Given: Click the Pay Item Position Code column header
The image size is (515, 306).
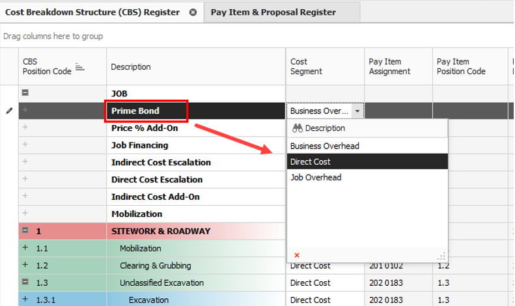Looking at the screenshot, I should coord(470,66).
